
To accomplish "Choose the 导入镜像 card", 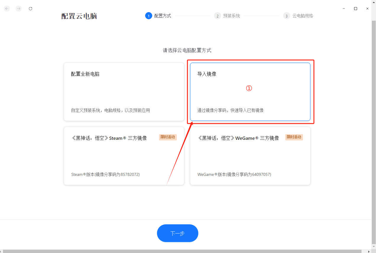I will click(250, 92).
